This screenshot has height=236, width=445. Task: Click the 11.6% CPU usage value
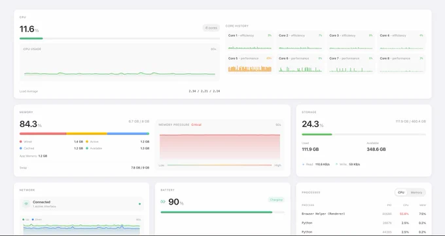point(29,29)
